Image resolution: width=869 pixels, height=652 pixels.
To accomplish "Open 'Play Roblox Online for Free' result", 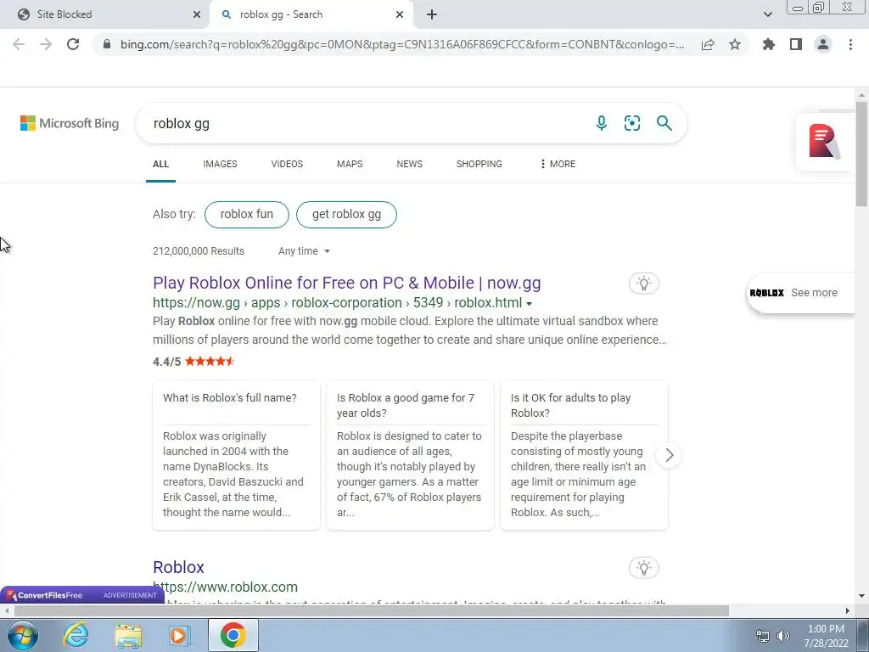I will [347, 283].
